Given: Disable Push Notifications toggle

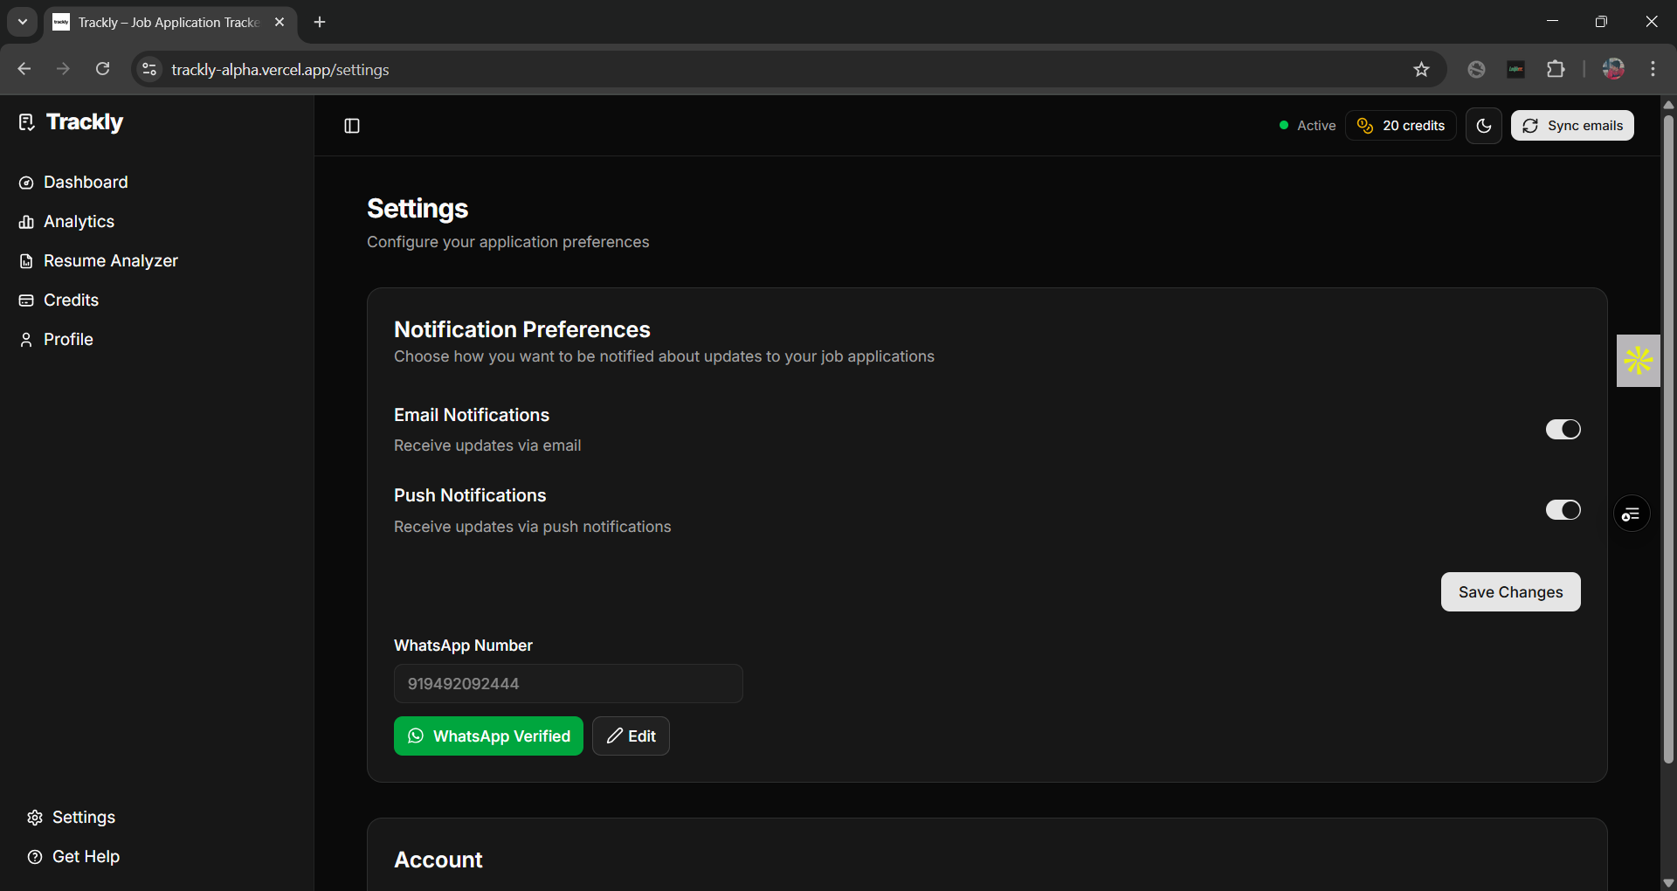Looking at the screenshot, I should 1563,510.
